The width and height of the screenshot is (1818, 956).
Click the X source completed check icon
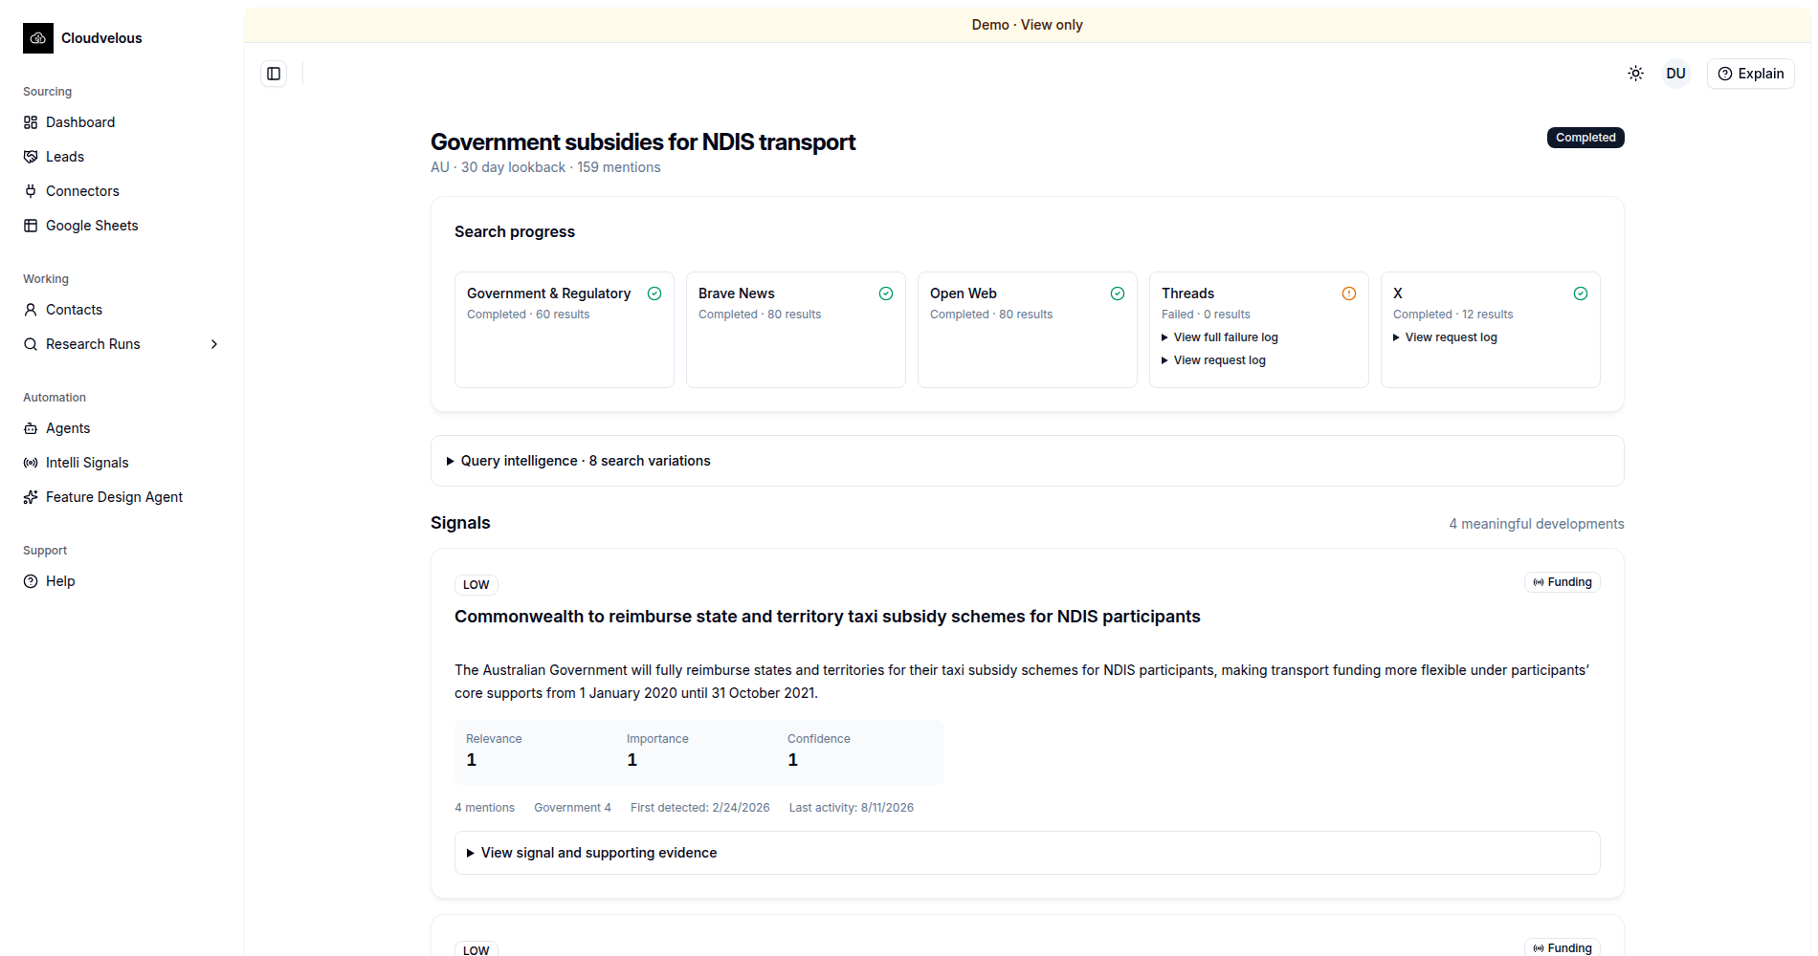[1581, 293]
